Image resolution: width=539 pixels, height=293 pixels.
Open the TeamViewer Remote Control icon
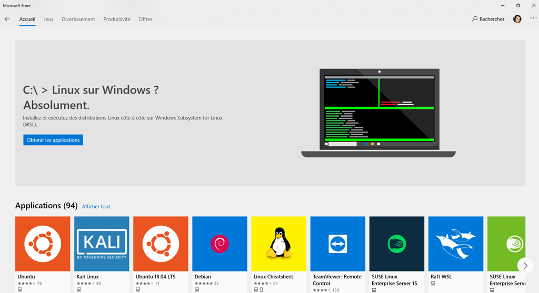pos(338,244)
